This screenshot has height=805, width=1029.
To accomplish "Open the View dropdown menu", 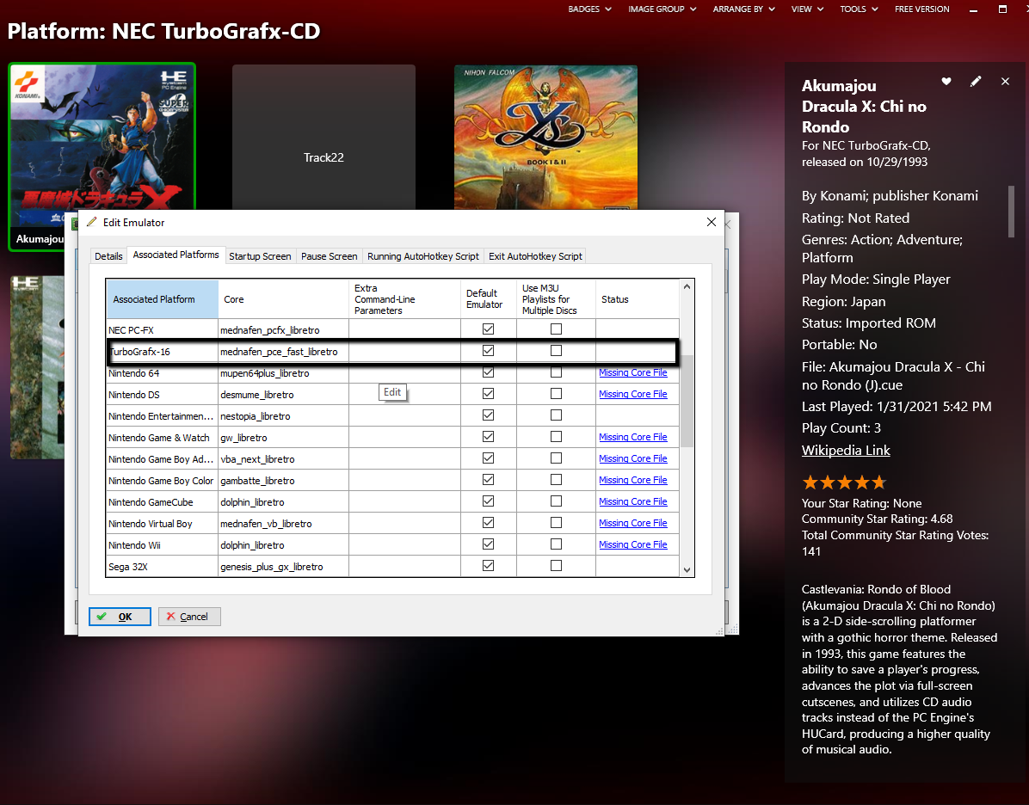I will pyautogui.click(x=807, y=9).
